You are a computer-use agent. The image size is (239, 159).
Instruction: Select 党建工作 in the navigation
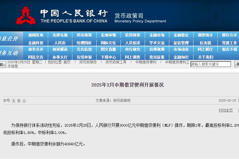coord(230,43)
